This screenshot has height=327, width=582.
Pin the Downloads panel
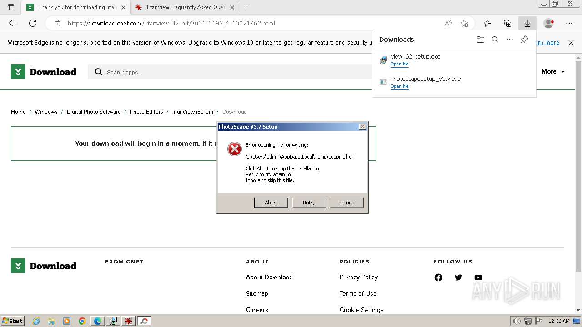(524, 40)
